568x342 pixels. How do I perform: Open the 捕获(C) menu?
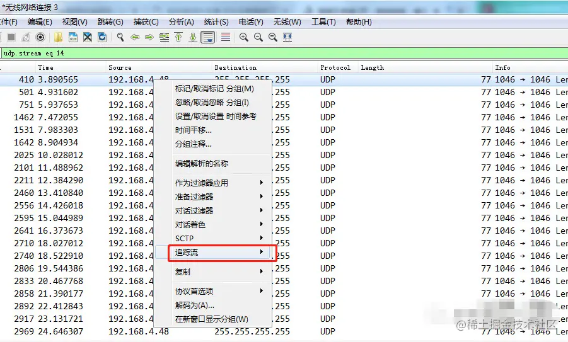pyautogui.click(x=146, y=22)
